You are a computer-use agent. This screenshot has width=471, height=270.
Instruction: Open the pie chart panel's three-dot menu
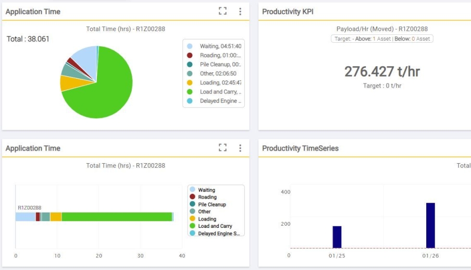point(240,11)
